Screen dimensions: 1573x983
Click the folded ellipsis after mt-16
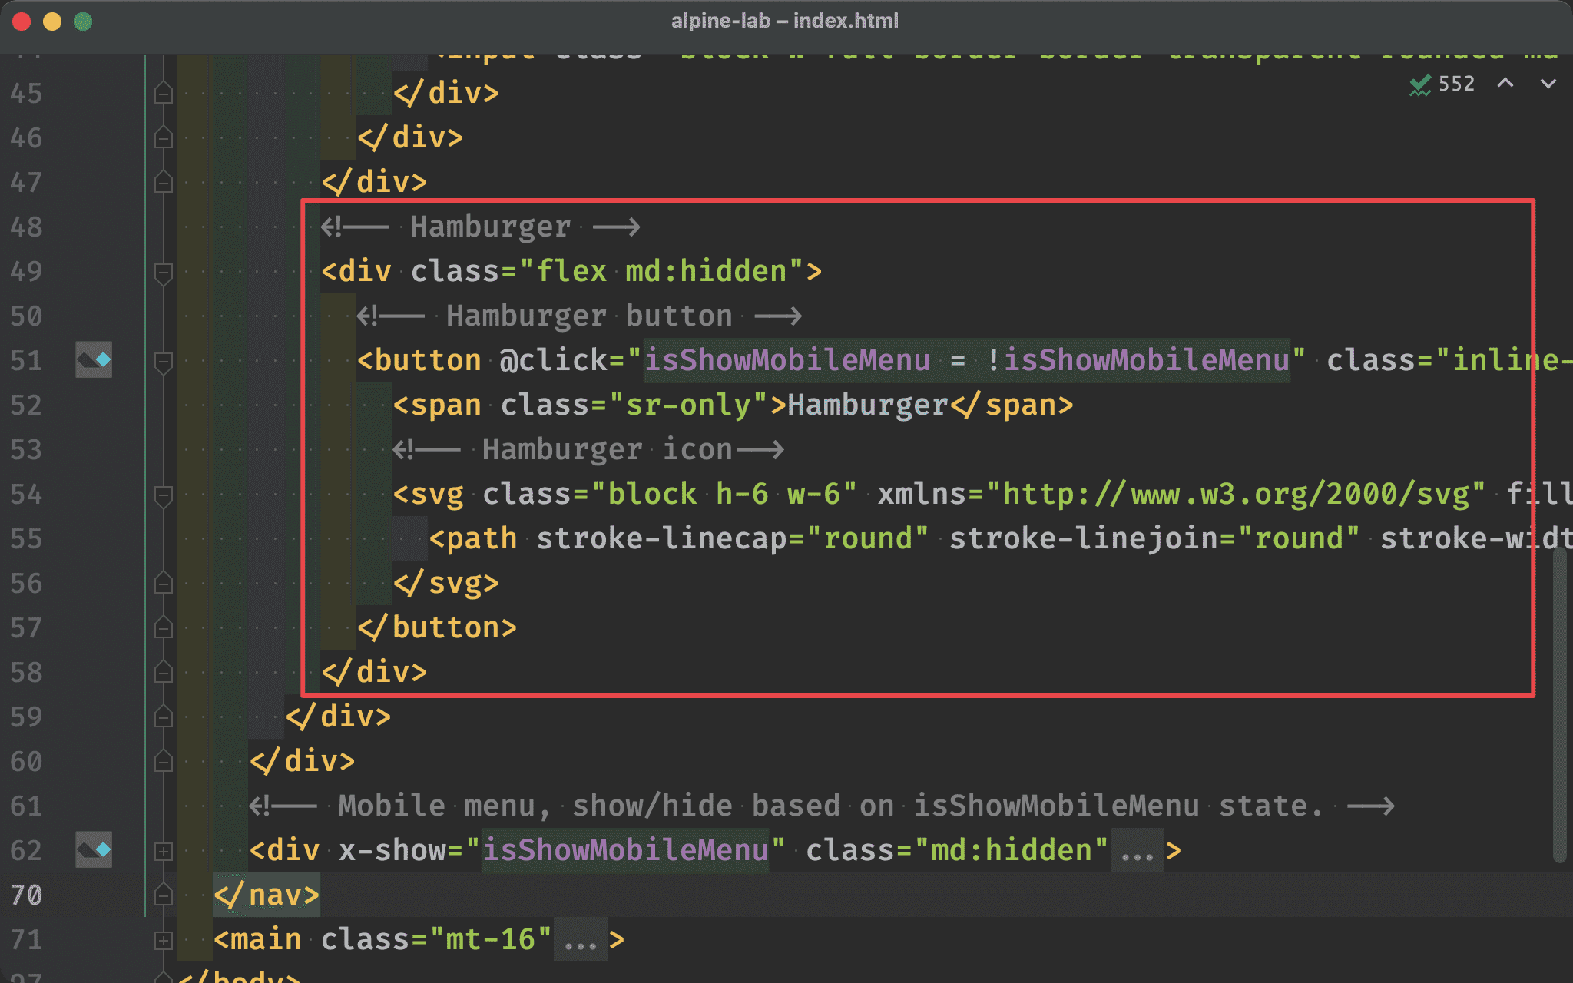pos(580,940)
